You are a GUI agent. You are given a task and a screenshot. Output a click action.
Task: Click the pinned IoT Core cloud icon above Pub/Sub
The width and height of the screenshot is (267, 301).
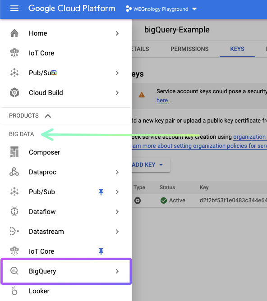pos(14,53)
